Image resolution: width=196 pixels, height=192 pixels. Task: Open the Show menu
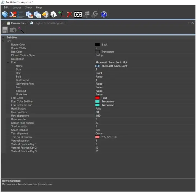pos(28,7)
